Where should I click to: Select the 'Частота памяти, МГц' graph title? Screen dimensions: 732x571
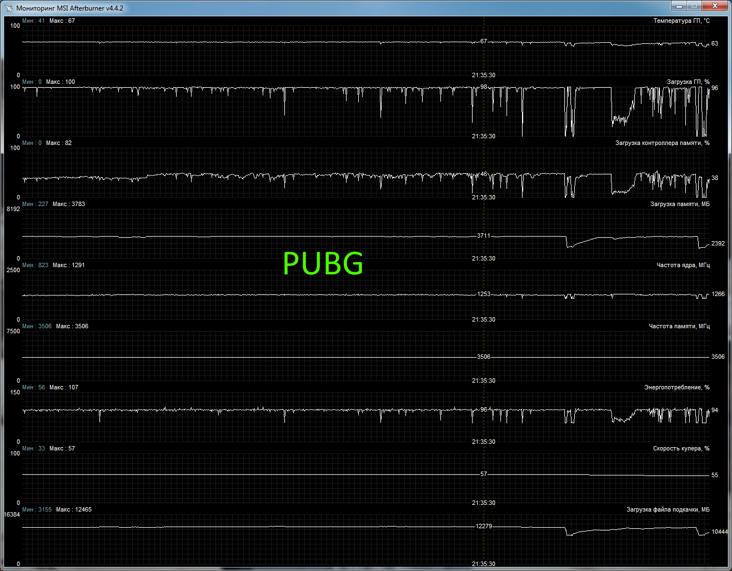coord(679,327)
